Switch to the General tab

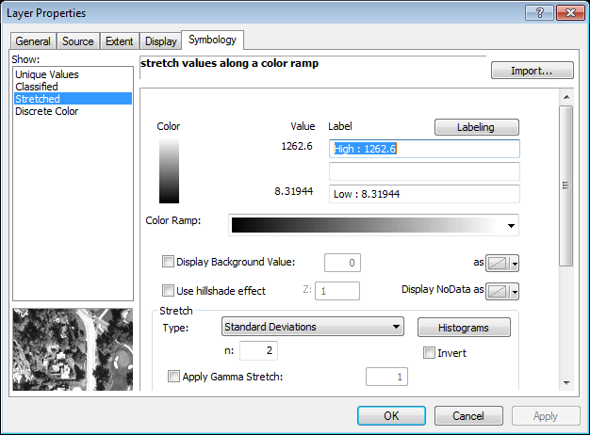tap(33, 41)
